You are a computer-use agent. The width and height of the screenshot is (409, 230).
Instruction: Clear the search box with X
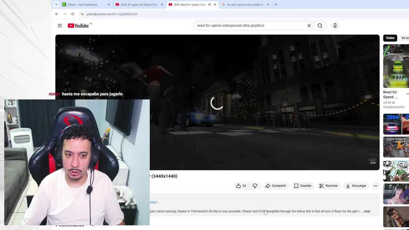click(x=309, y=26)
